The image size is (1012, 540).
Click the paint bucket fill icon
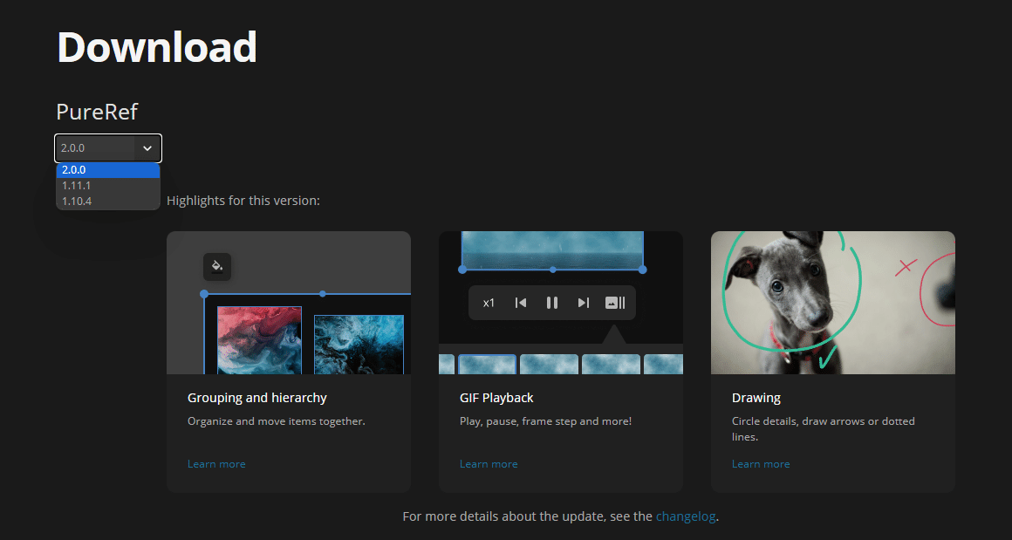[217, 266]
